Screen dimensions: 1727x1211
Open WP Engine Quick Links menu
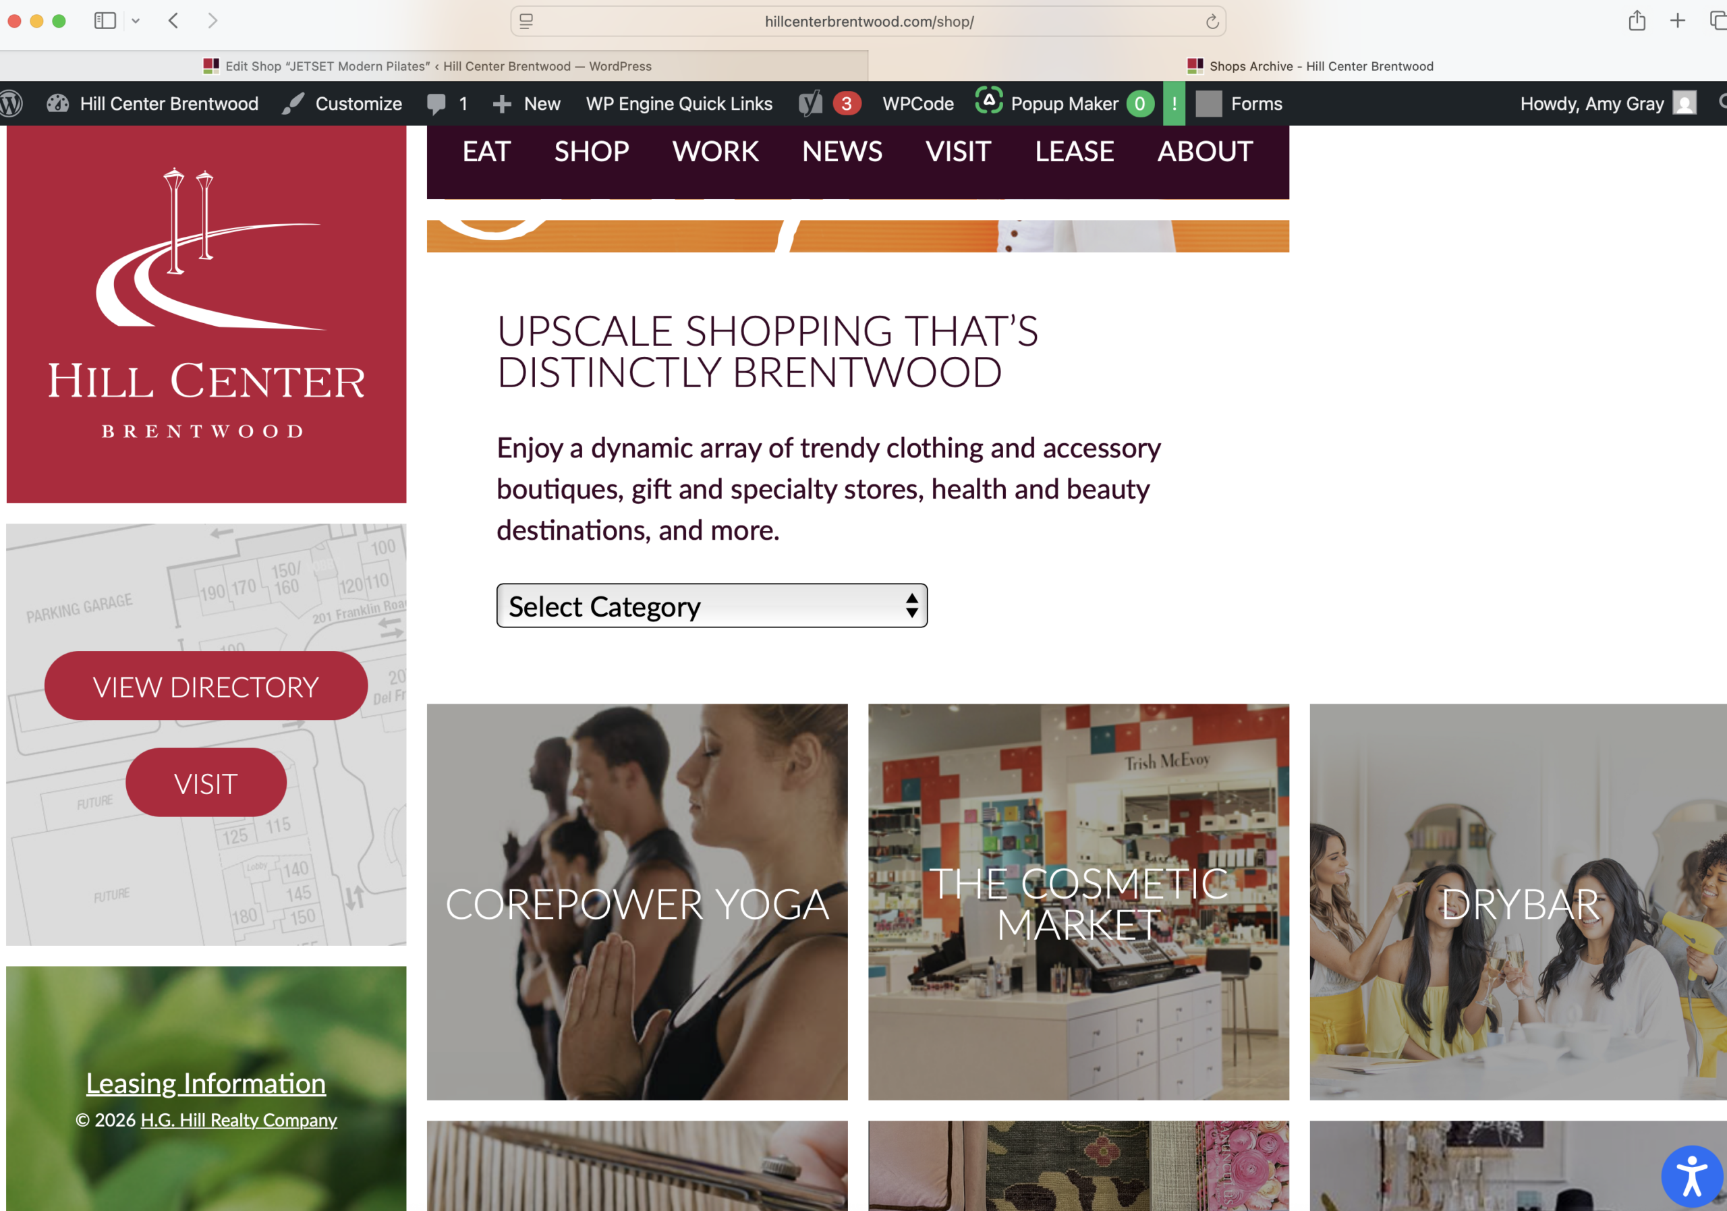(679, 104)
